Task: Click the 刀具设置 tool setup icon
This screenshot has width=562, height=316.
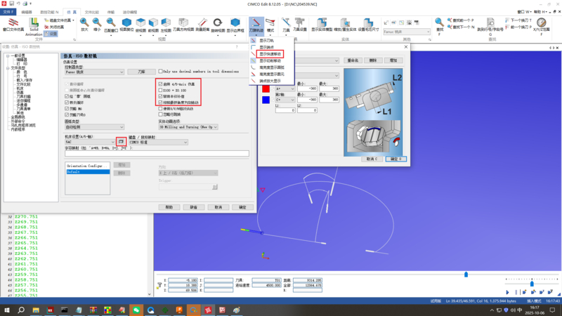Action: 299,25
